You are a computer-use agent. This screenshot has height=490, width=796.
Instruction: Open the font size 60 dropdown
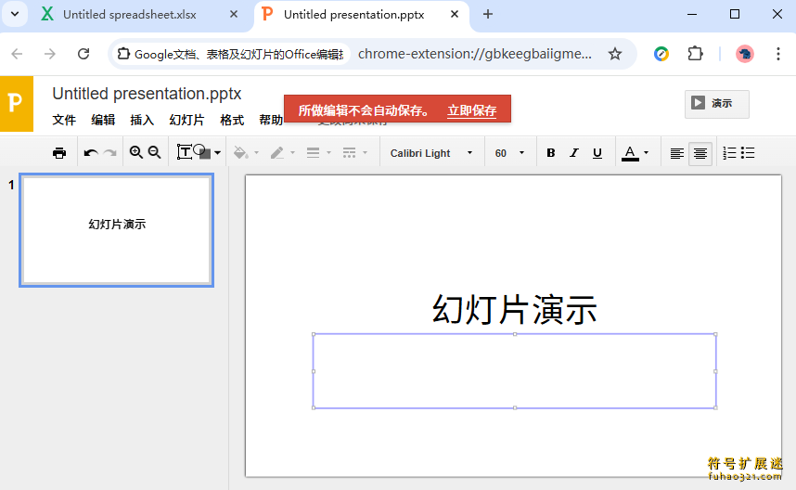tap(509, 153)
